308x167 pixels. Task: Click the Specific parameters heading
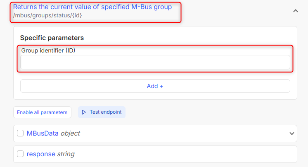[x=52, y=38]
